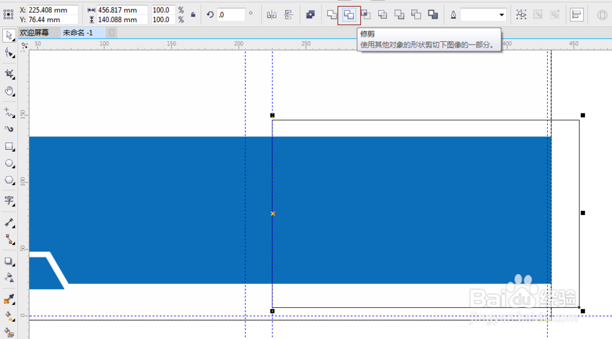612x339 pixels.
Task: Click the object origin grid icon
Action: (x=8, y=15)
